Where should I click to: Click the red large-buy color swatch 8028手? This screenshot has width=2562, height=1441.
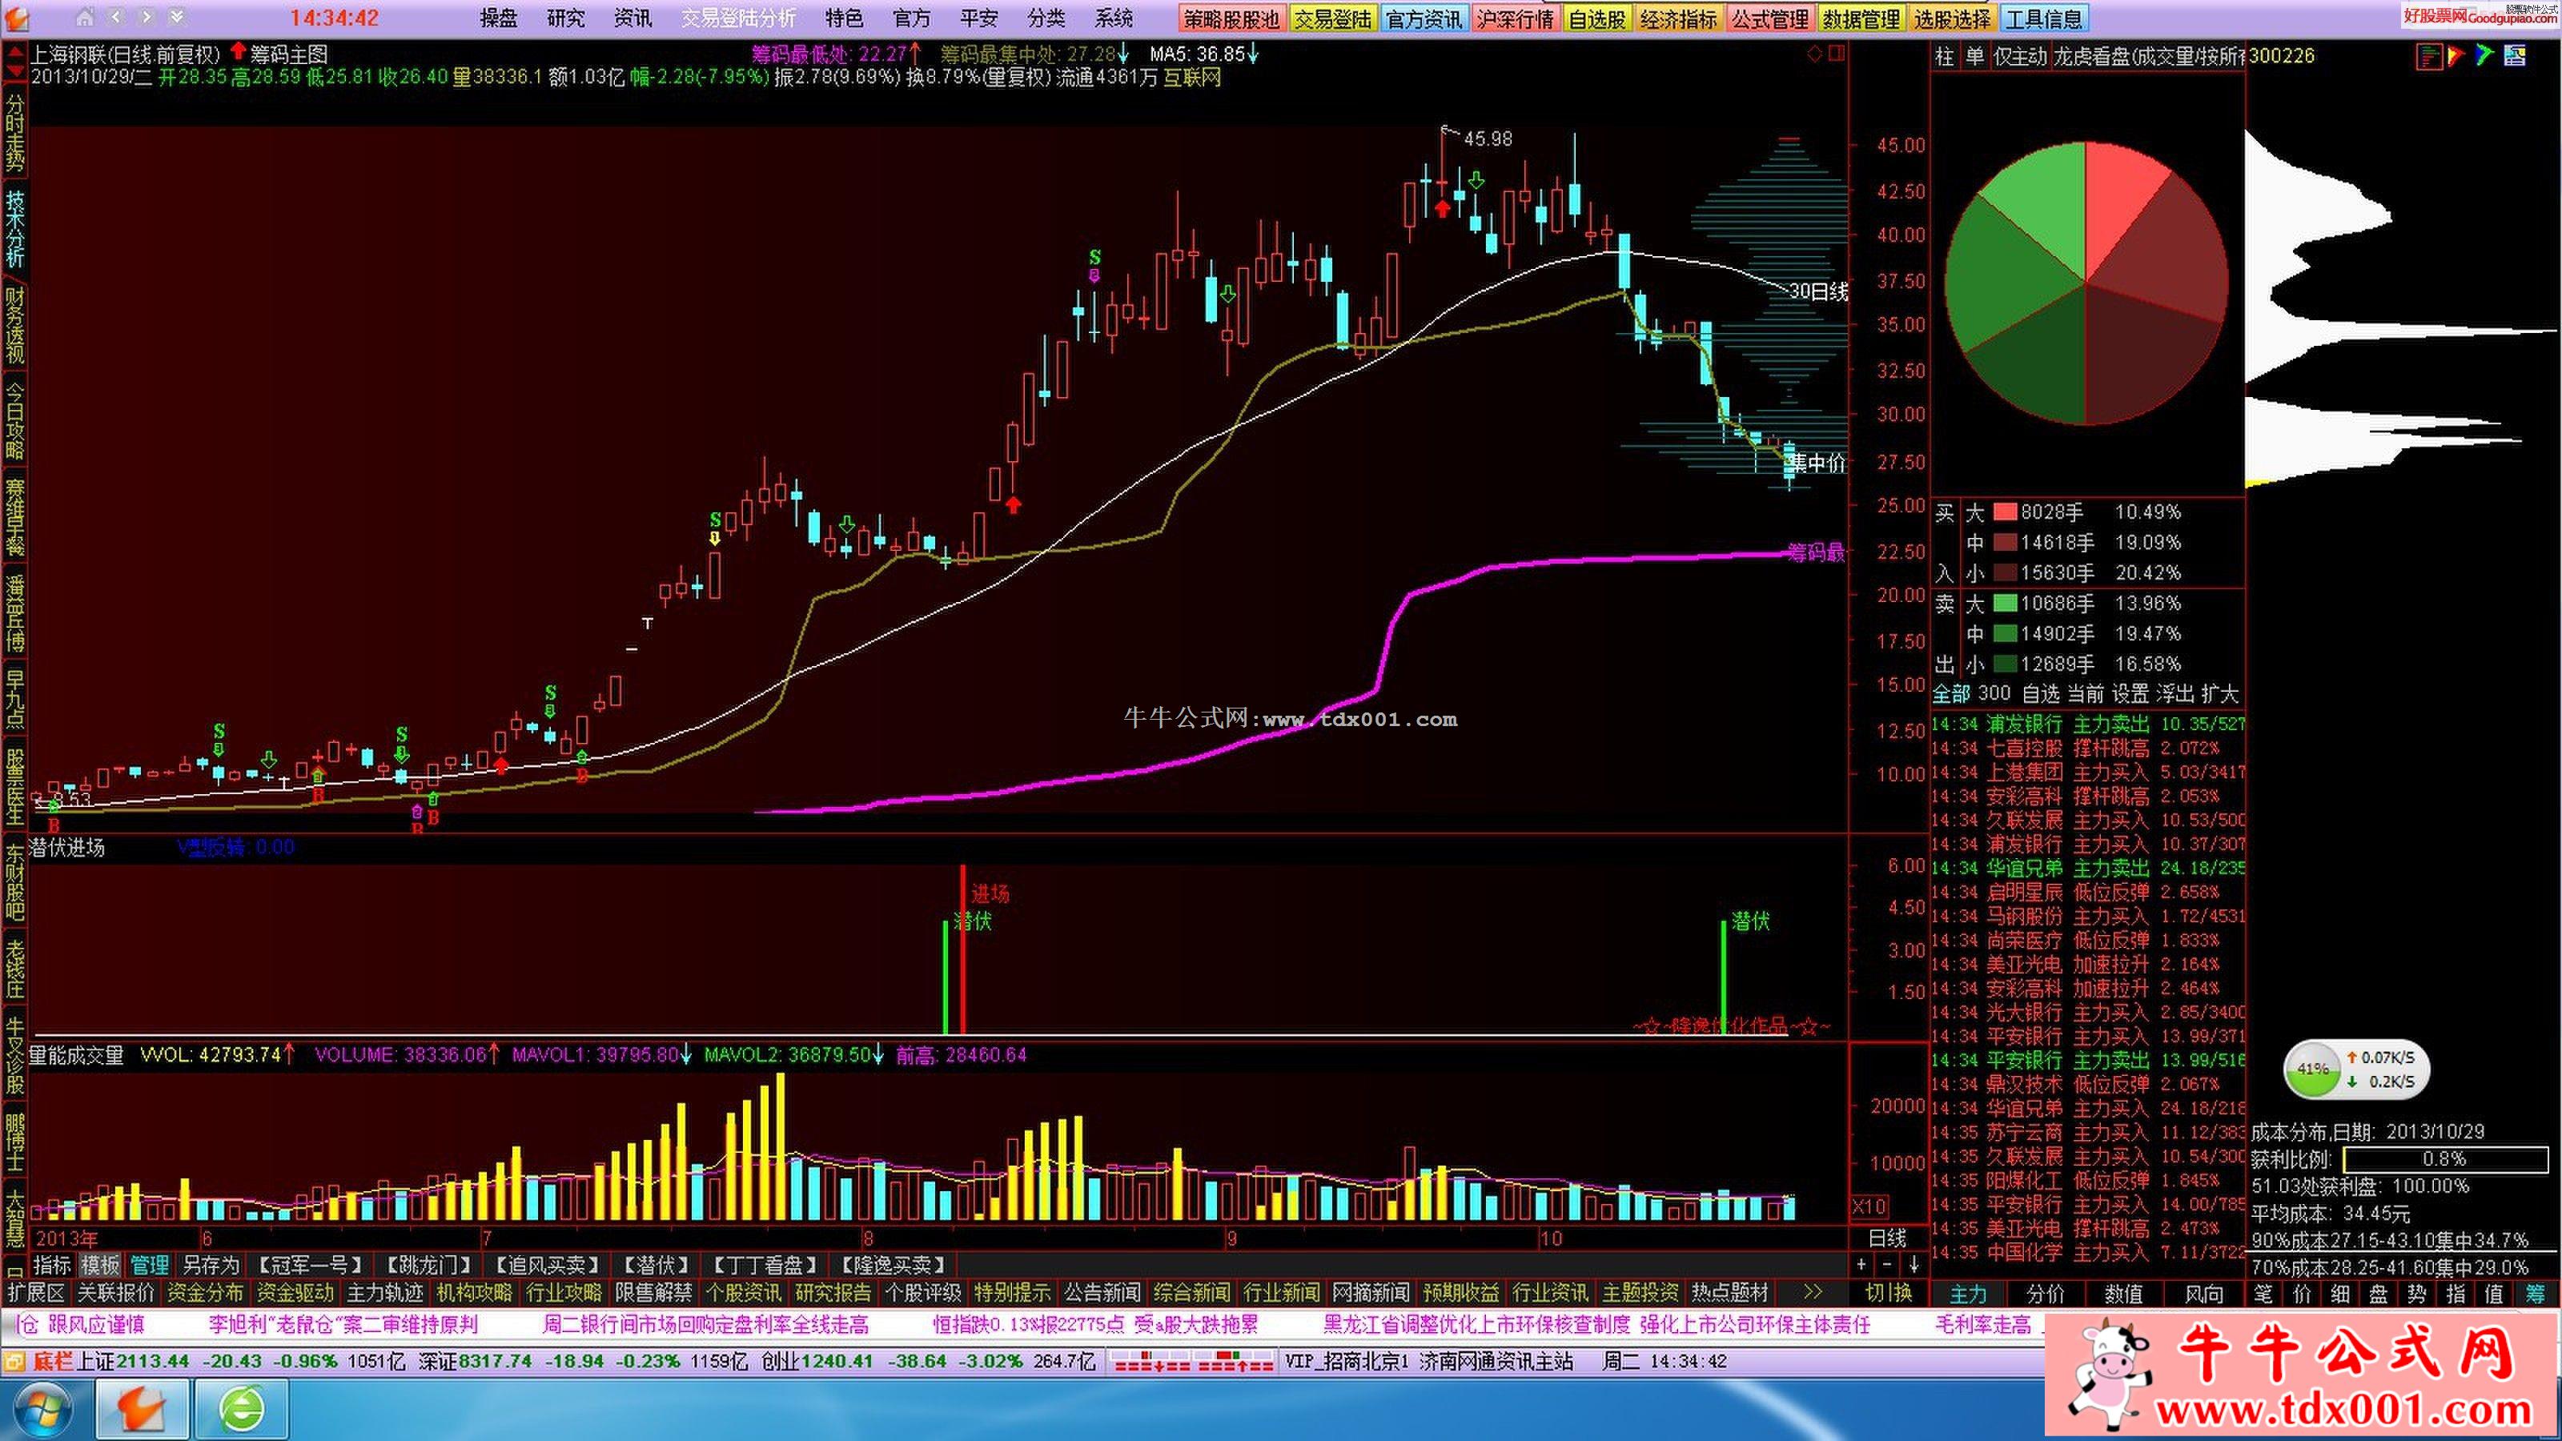pyautogui.click(x=2005, y=512)
